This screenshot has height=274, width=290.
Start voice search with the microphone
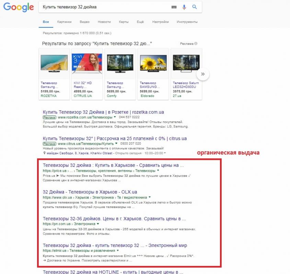point(184,7)
